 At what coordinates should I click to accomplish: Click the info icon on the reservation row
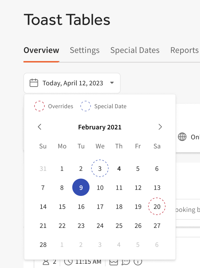[137, 262]
